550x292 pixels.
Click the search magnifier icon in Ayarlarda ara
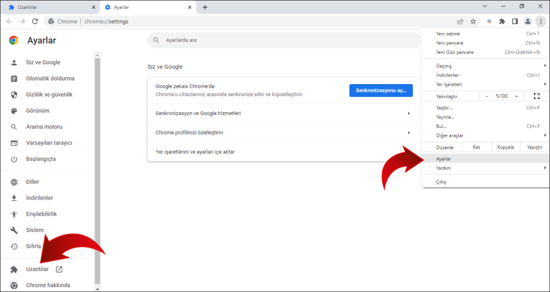(156, 40)
